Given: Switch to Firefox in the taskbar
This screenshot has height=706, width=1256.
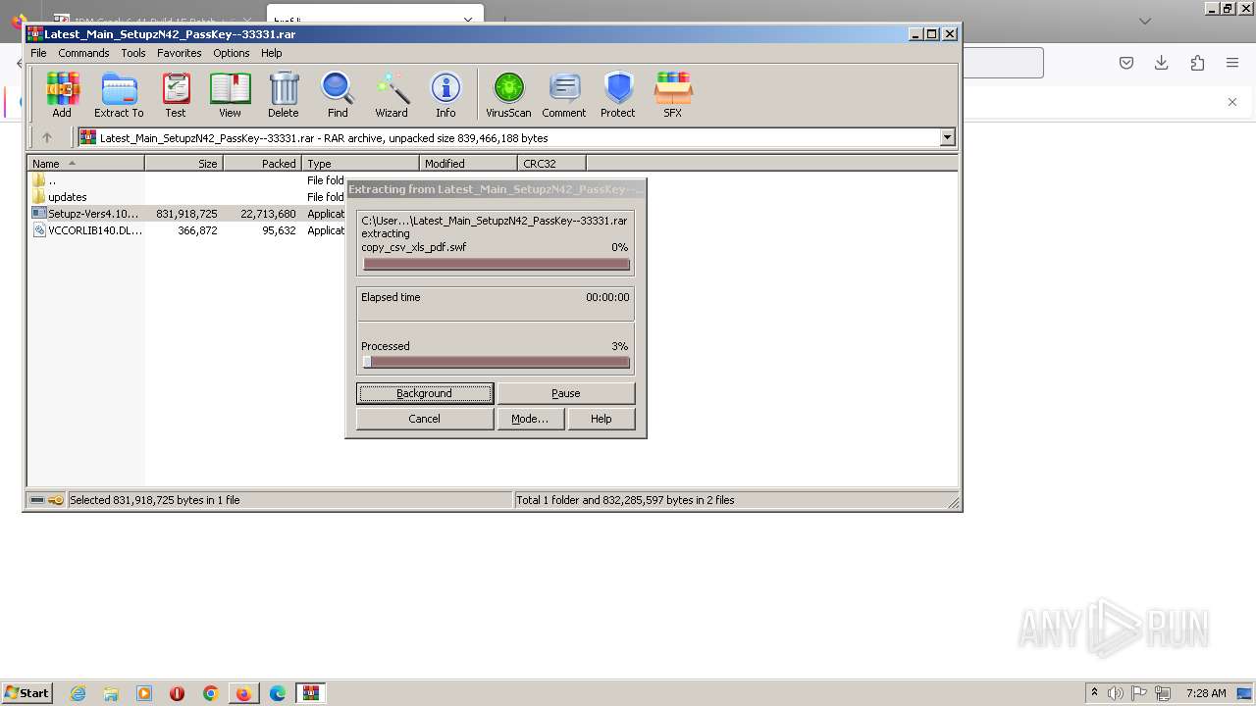Looking at the screenshot, I should [243, 693].
